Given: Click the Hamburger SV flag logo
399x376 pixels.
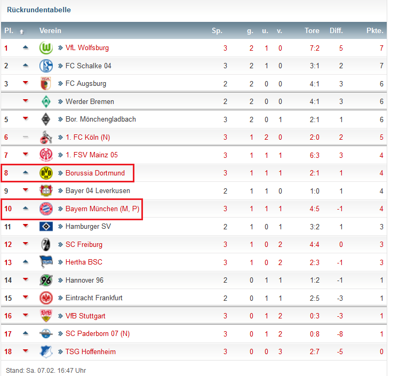Looking at the screenshot, I should click(46, 226).
